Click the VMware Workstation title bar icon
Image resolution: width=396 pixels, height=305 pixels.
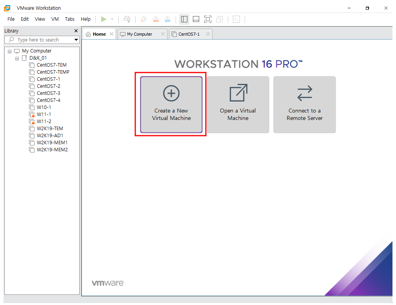coord(7,8)
